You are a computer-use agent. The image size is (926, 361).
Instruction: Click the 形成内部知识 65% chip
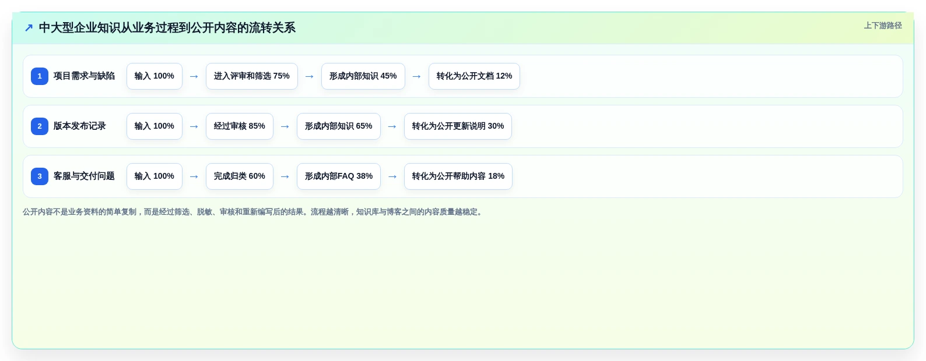tap(339, 126)
